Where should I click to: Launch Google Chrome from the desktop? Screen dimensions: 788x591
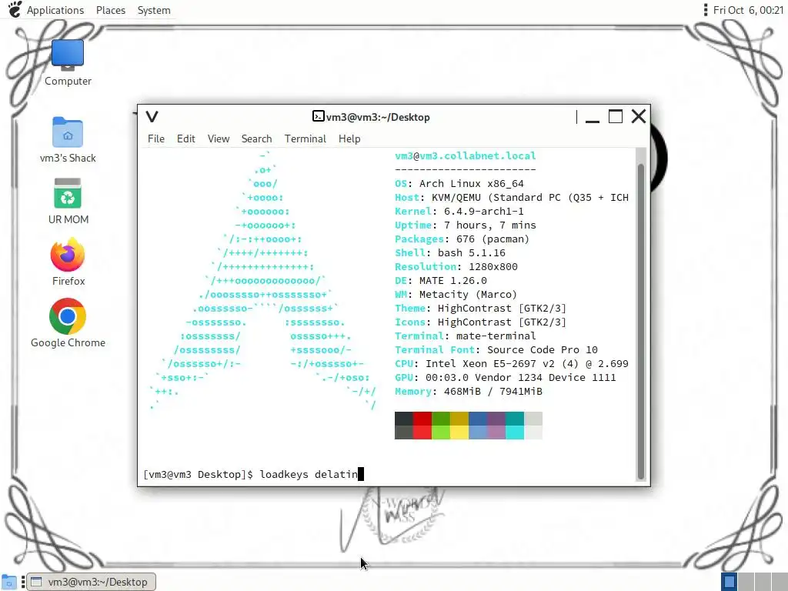[x=68, y=324]
